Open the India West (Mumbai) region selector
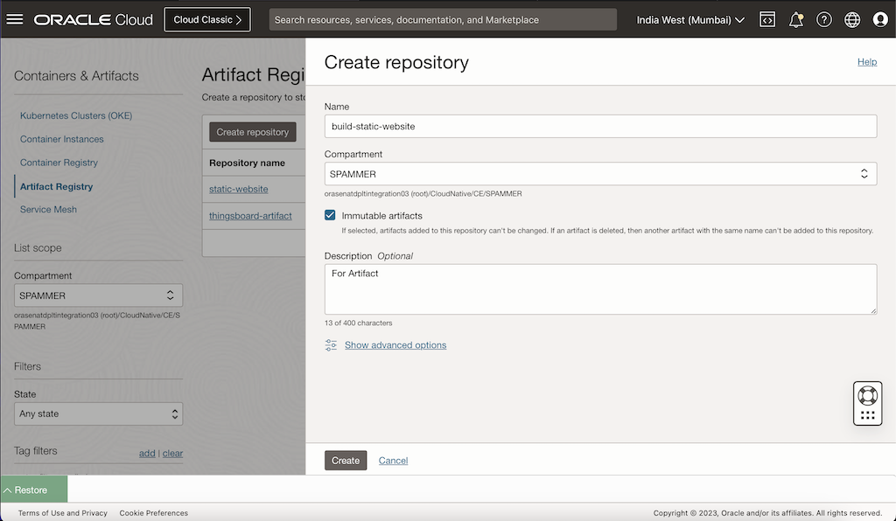The width and height of the screenshot is (896, 521). tap(690, 18)
